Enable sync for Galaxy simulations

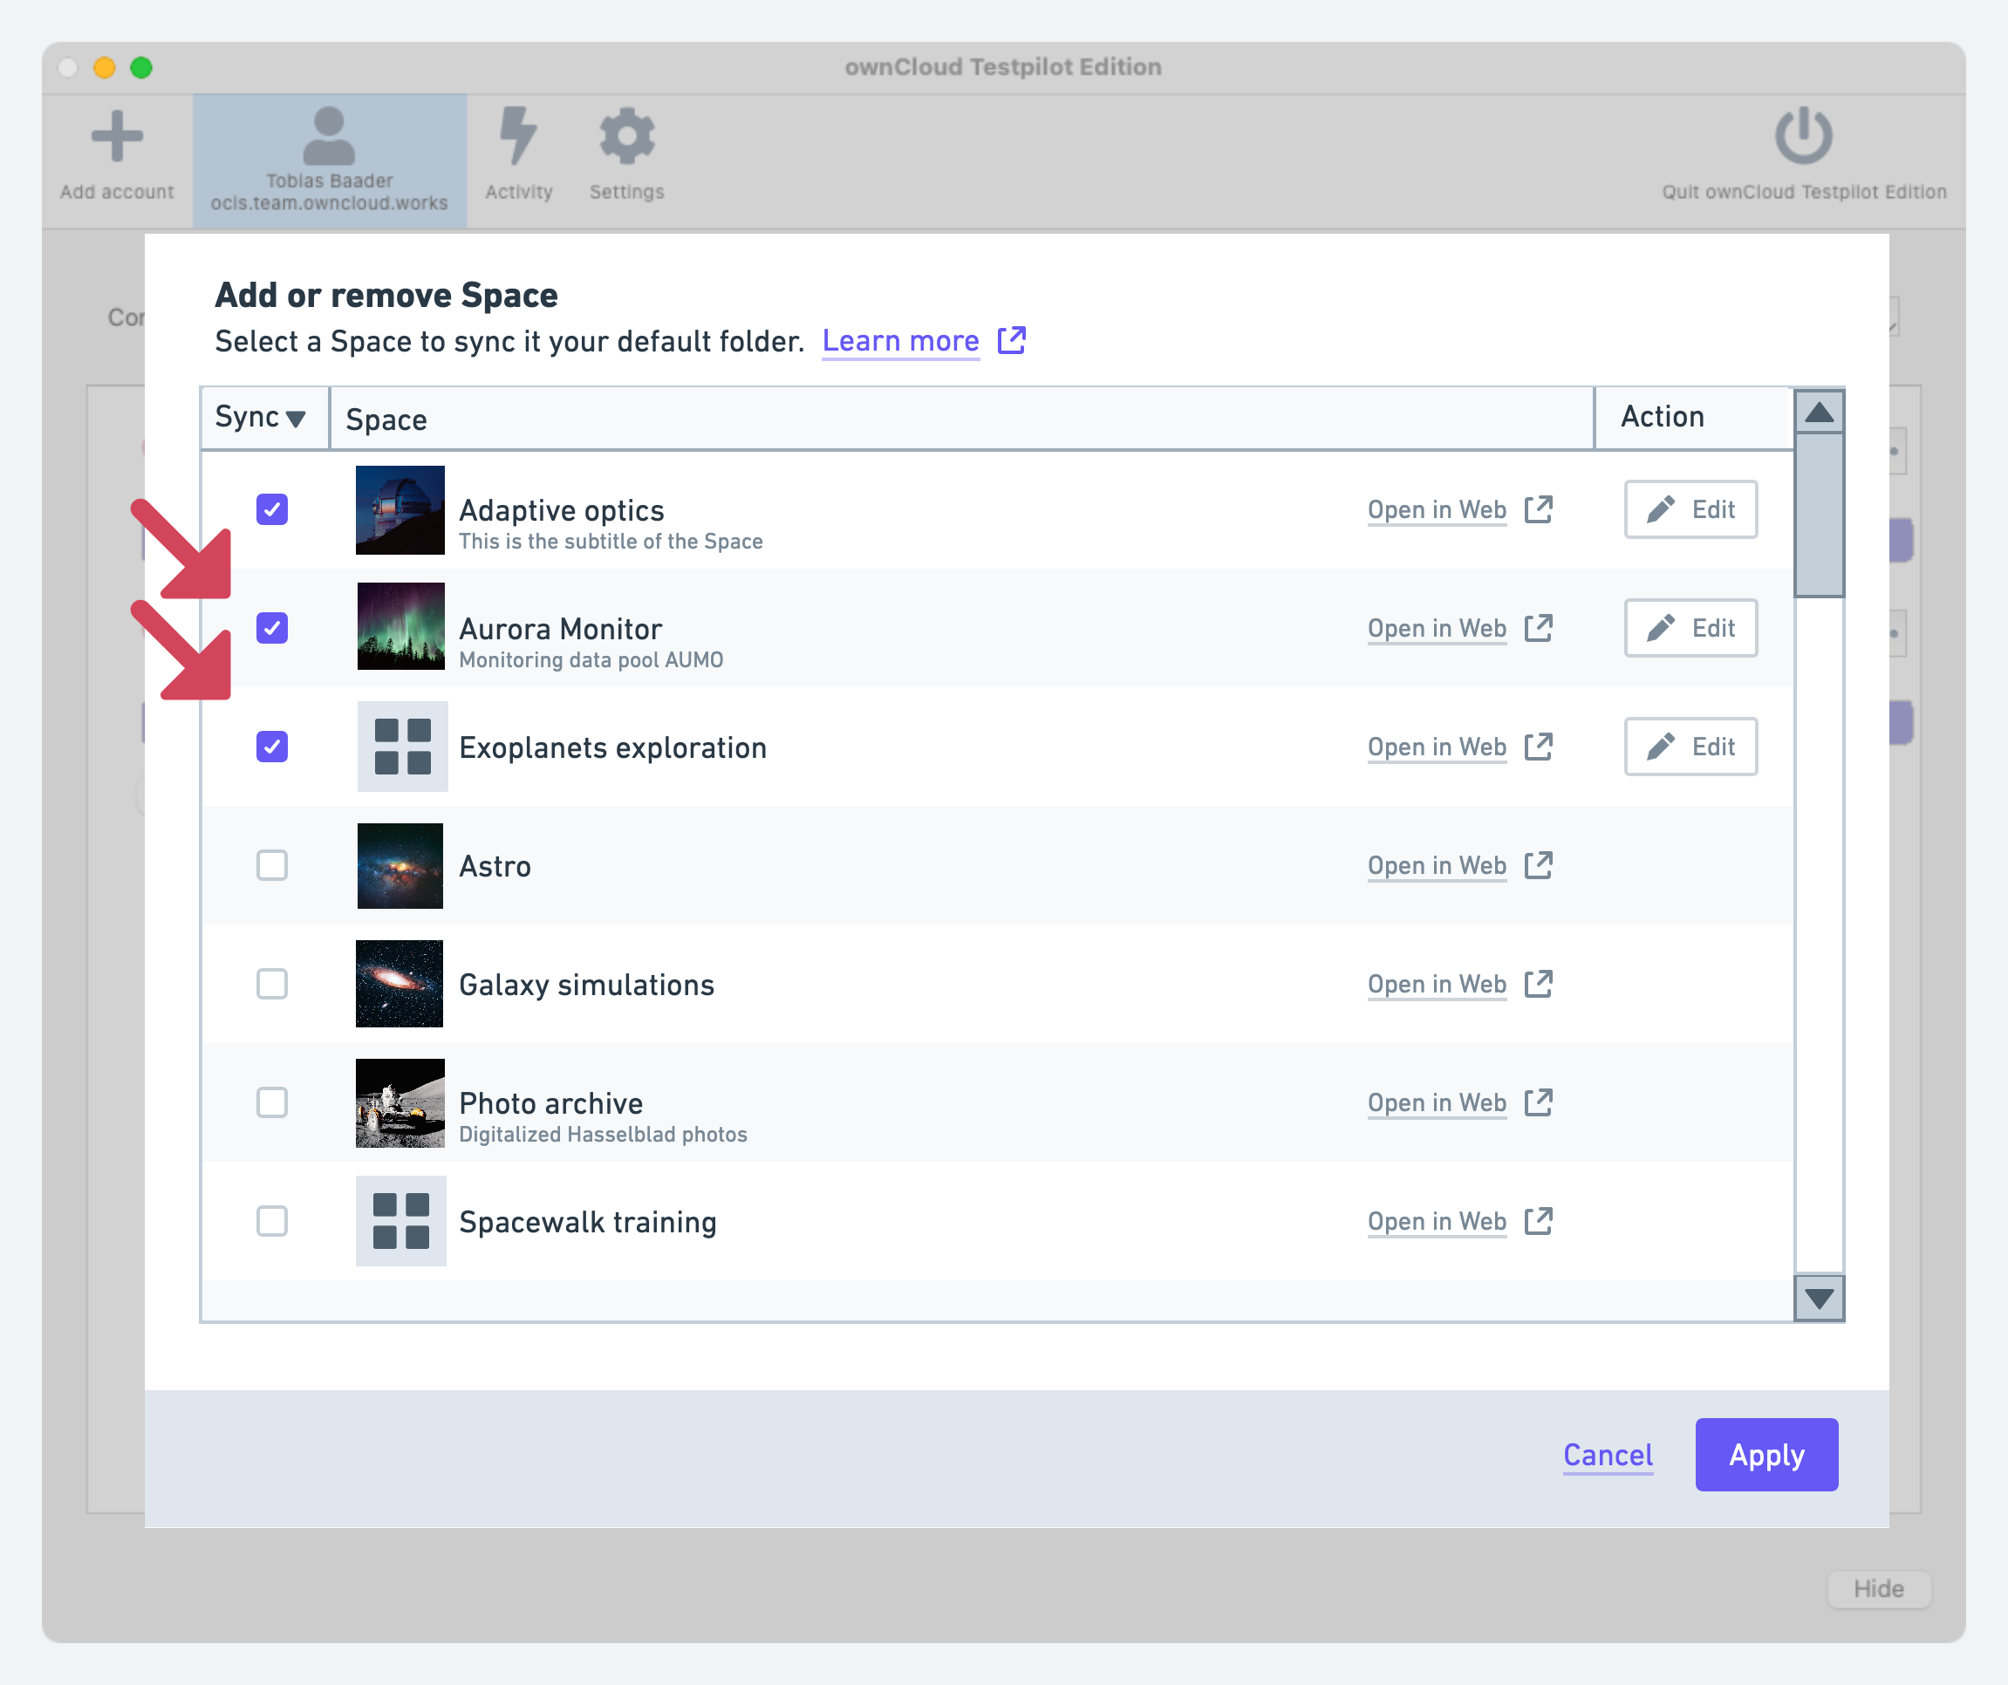(272, 984)
